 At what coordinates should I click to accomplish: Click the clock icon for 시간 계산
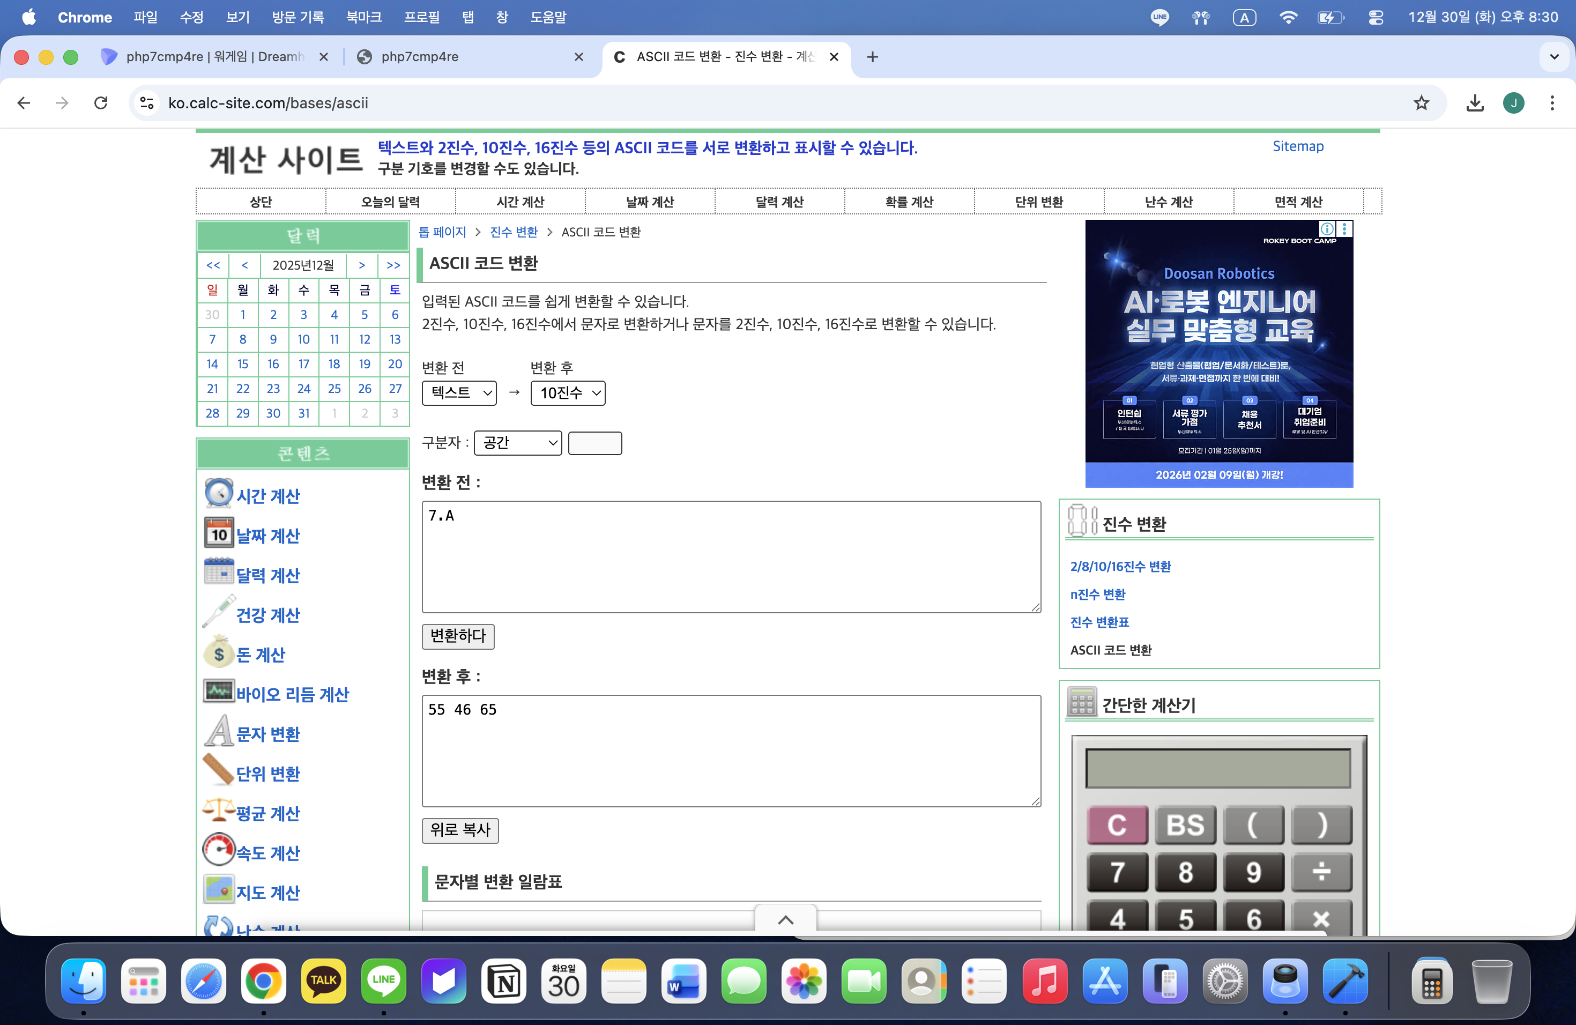219,493
